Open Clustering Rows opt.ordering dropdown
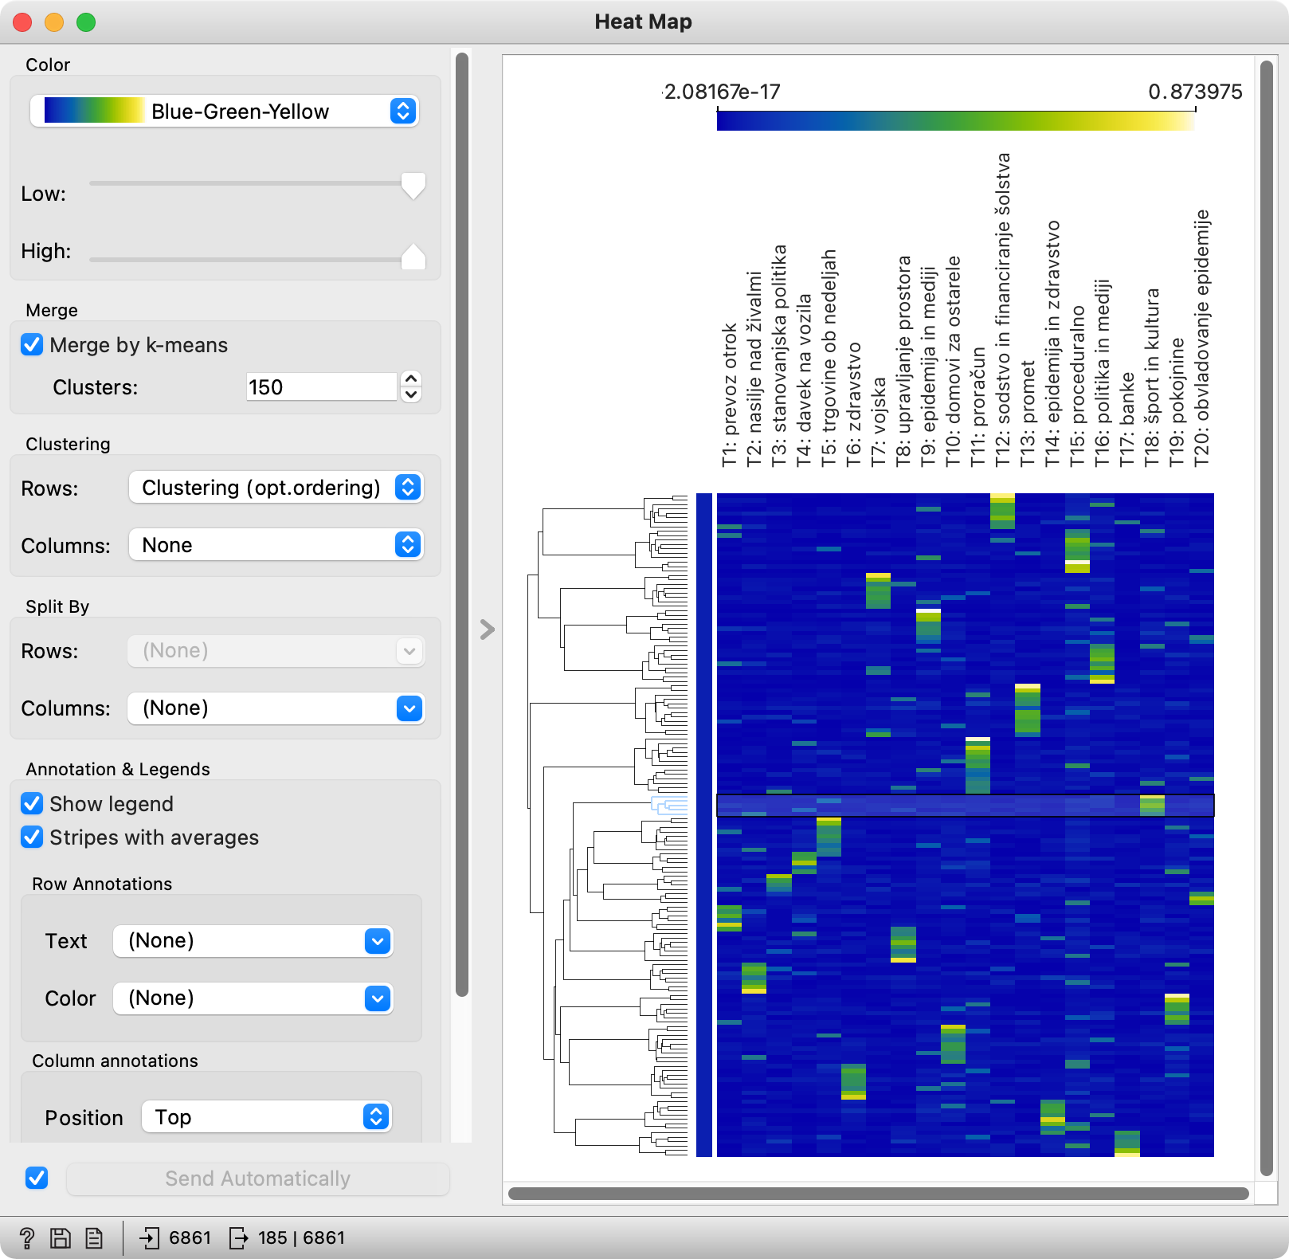 [x=276, y=488]
